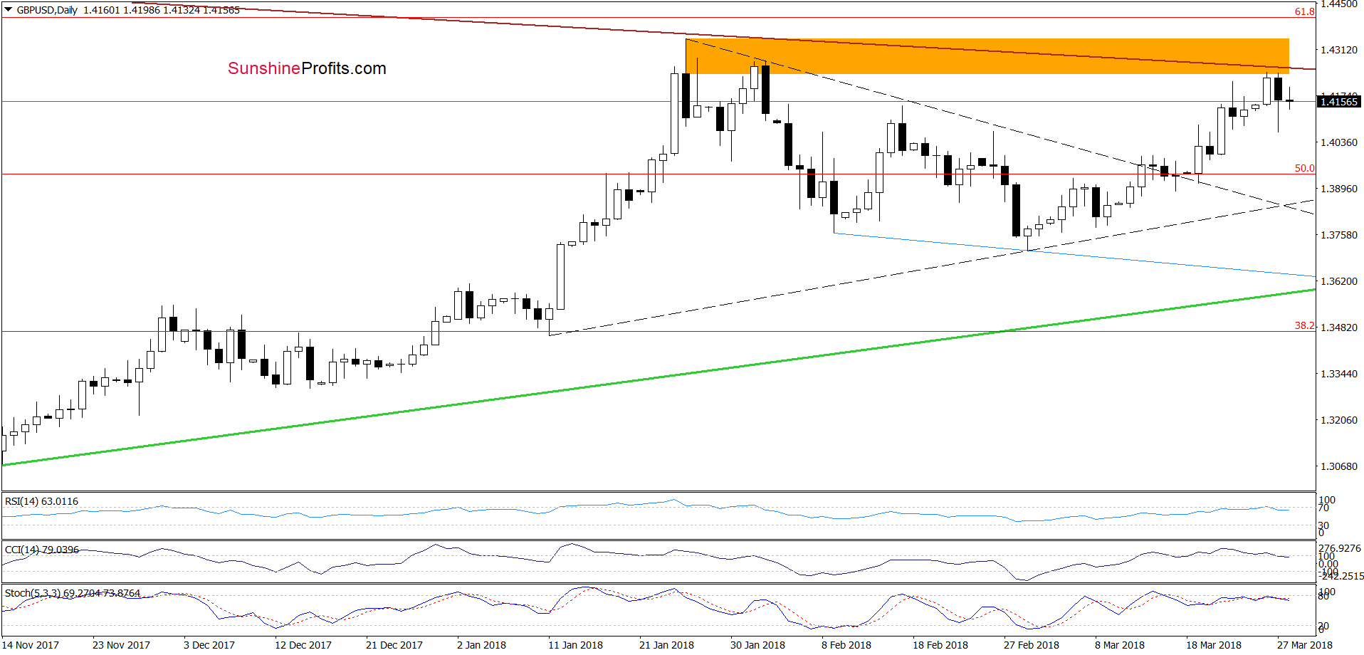Click the 50.0 Fibonacci level label
The height and width of the screenshot is (655, 1364).
1304,168
